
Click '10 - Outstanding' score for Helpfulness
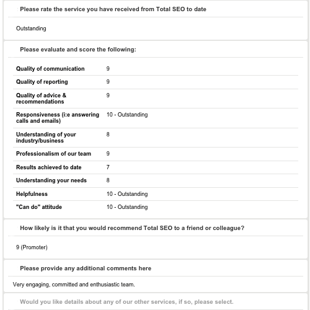coord(127,194)
